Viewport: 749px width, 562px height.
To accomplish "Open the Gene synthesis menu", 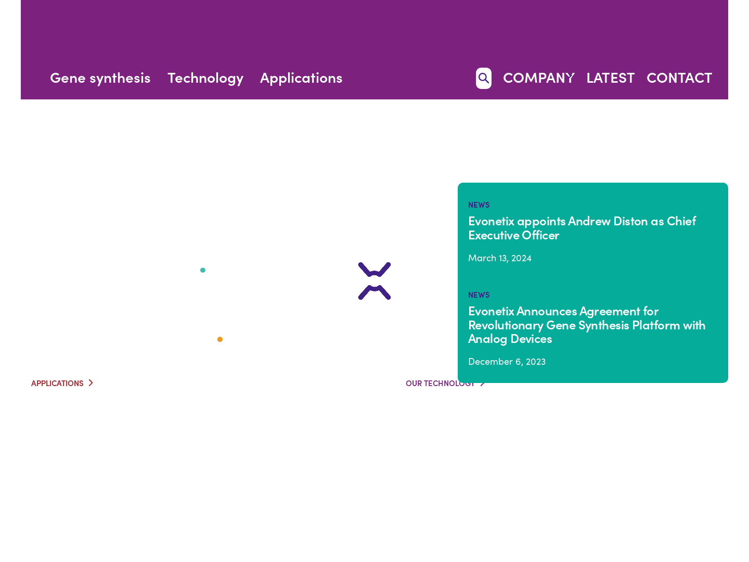I will pyautogui.click(x=100, y=78).
